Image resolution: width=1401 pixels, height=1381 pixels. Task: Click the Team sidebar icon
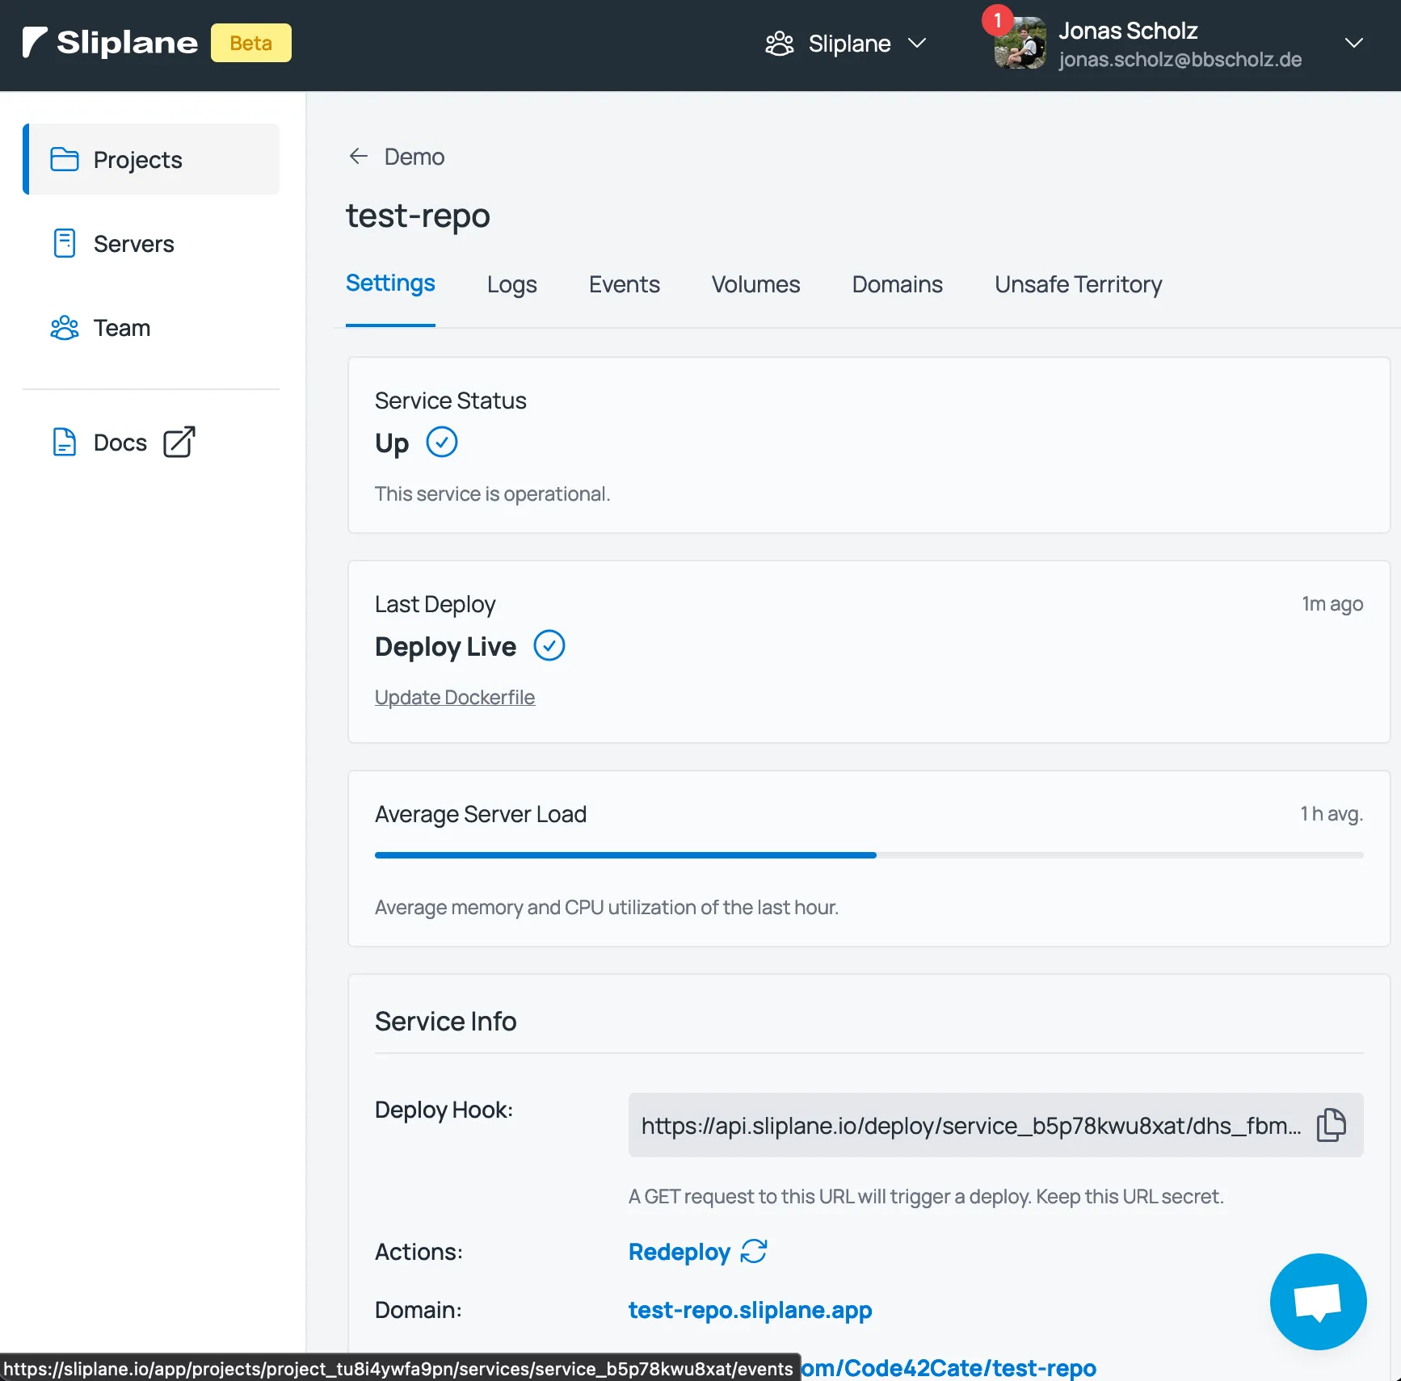[65, 328]
